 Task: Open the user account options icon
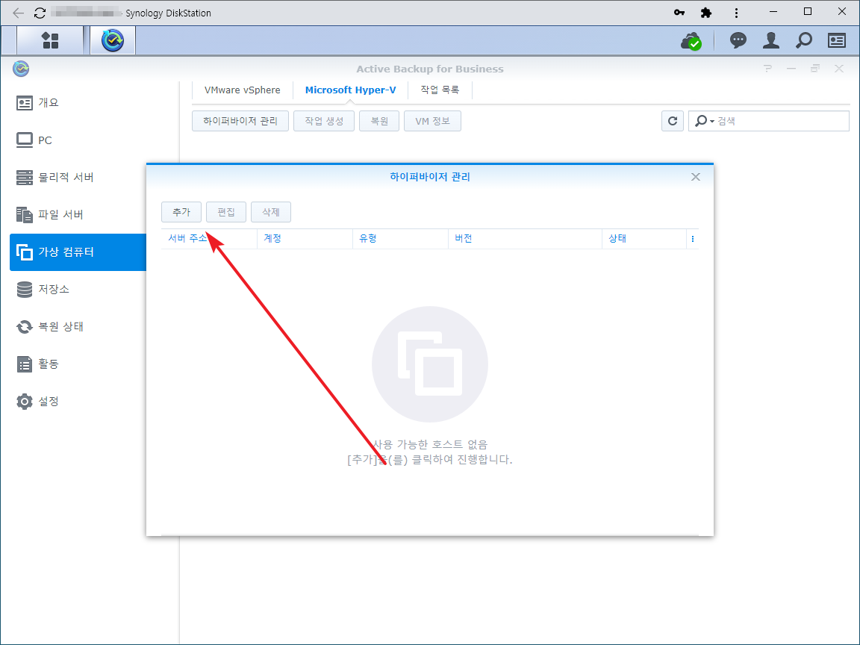pos(770,40)
